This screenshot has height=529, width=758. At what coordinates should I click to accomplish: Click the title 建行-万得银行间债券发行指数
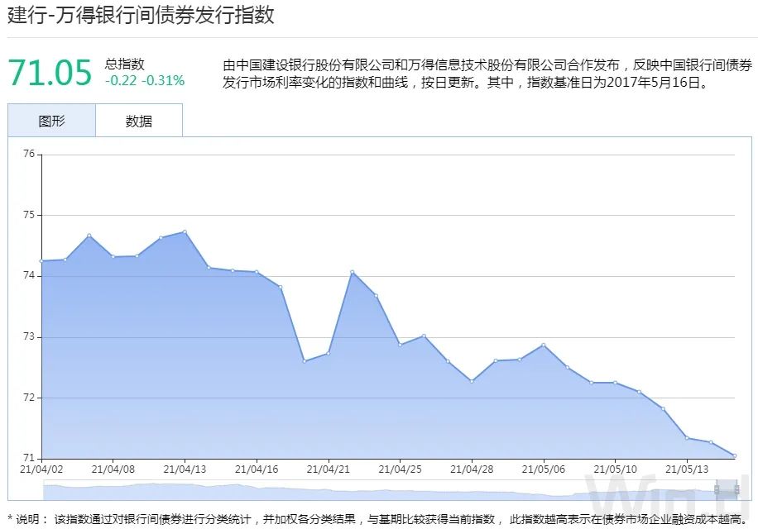pyautogui.click(x=141, y=15)
